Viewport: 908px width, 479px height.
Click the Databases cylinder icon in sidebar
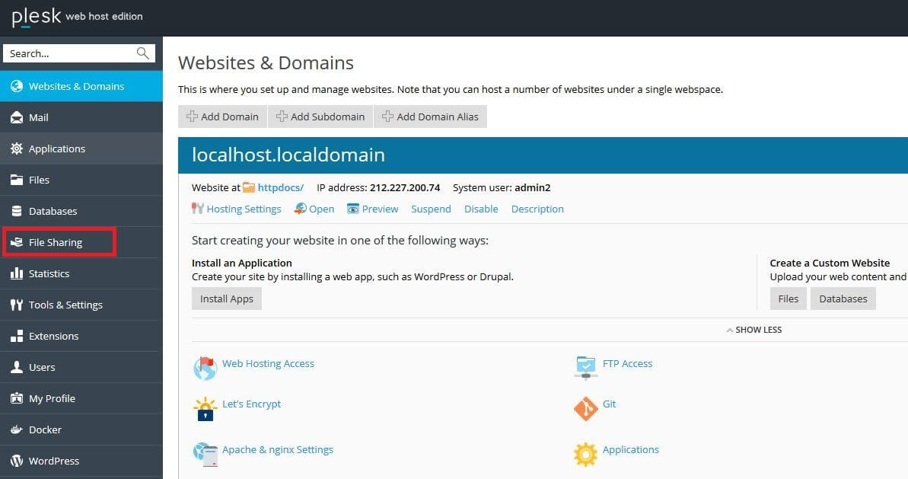tap(17, 211)
